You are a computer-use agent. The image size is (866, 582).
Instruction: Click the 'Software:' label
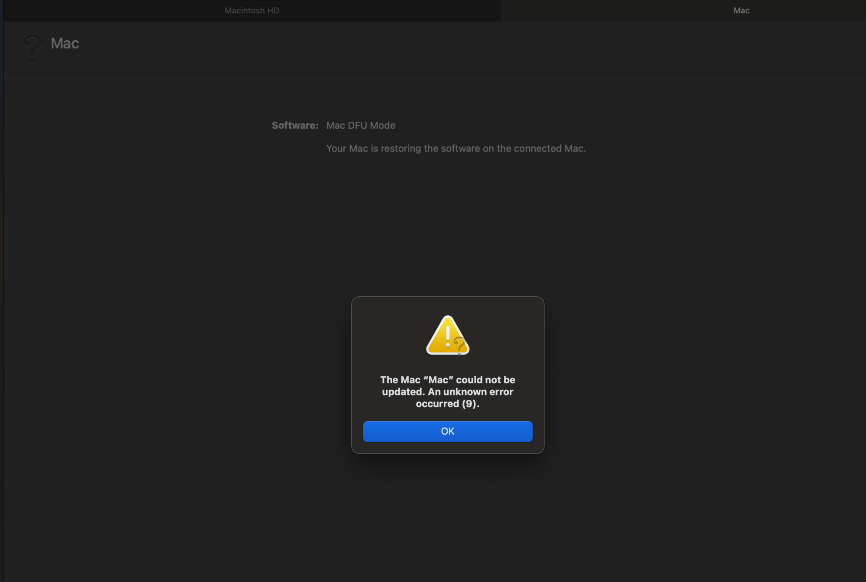coord(295,126)
